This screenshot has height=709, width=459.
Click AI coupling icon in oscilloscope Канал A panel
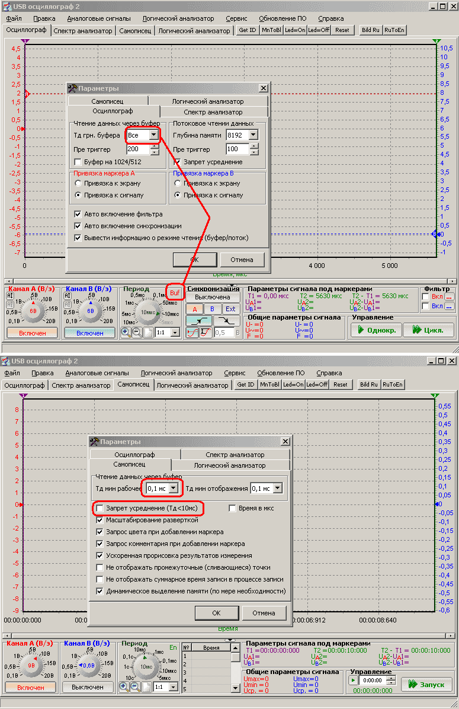point(10,296)
